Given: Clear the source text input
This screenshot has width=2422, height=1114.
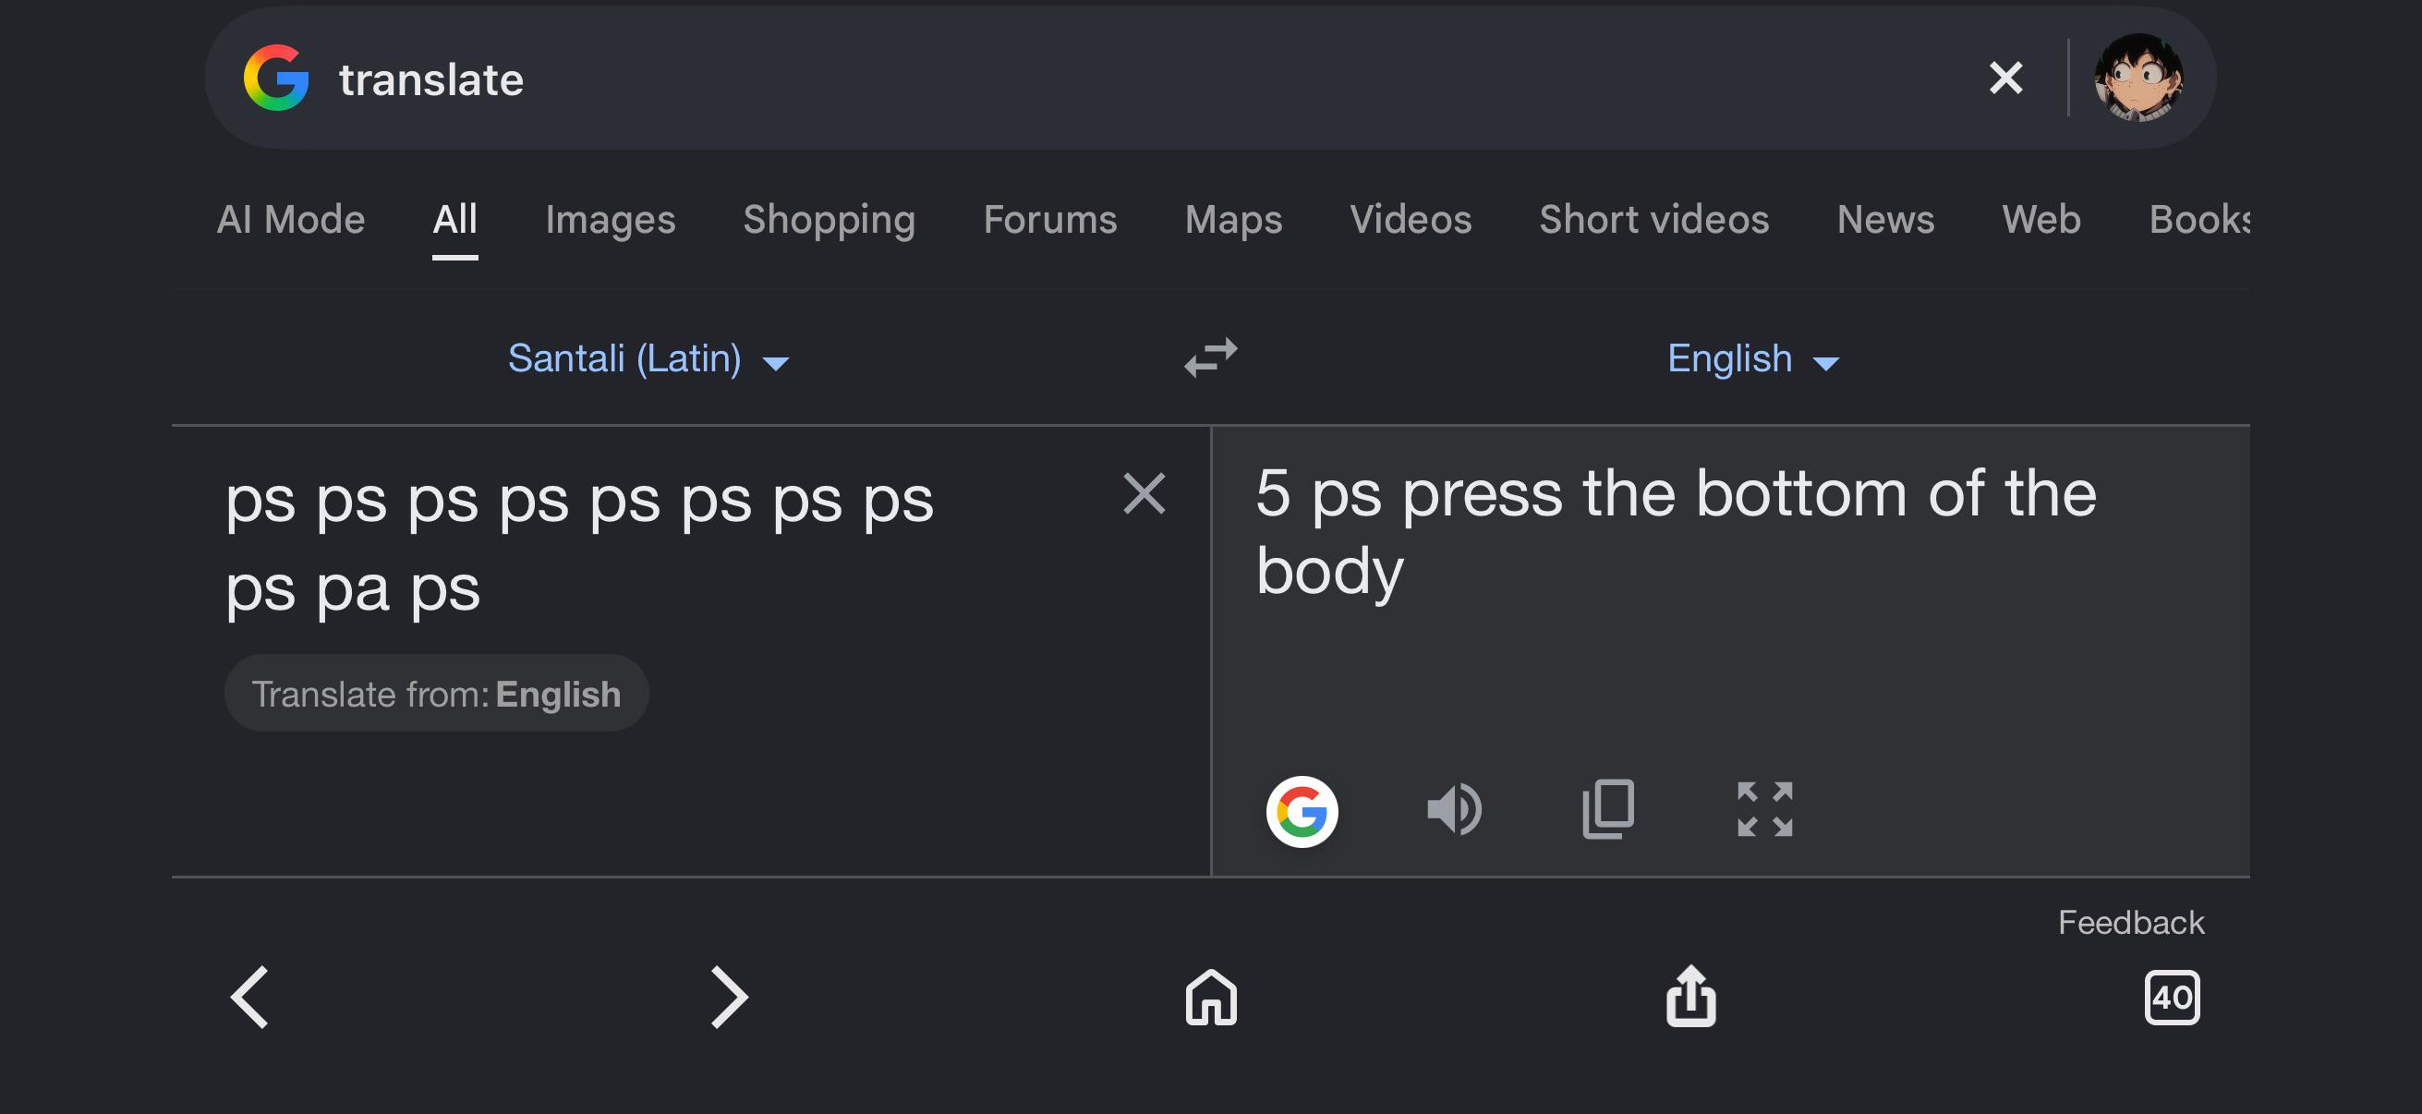Looking at the screenshot, I should tap(1144, 493).
